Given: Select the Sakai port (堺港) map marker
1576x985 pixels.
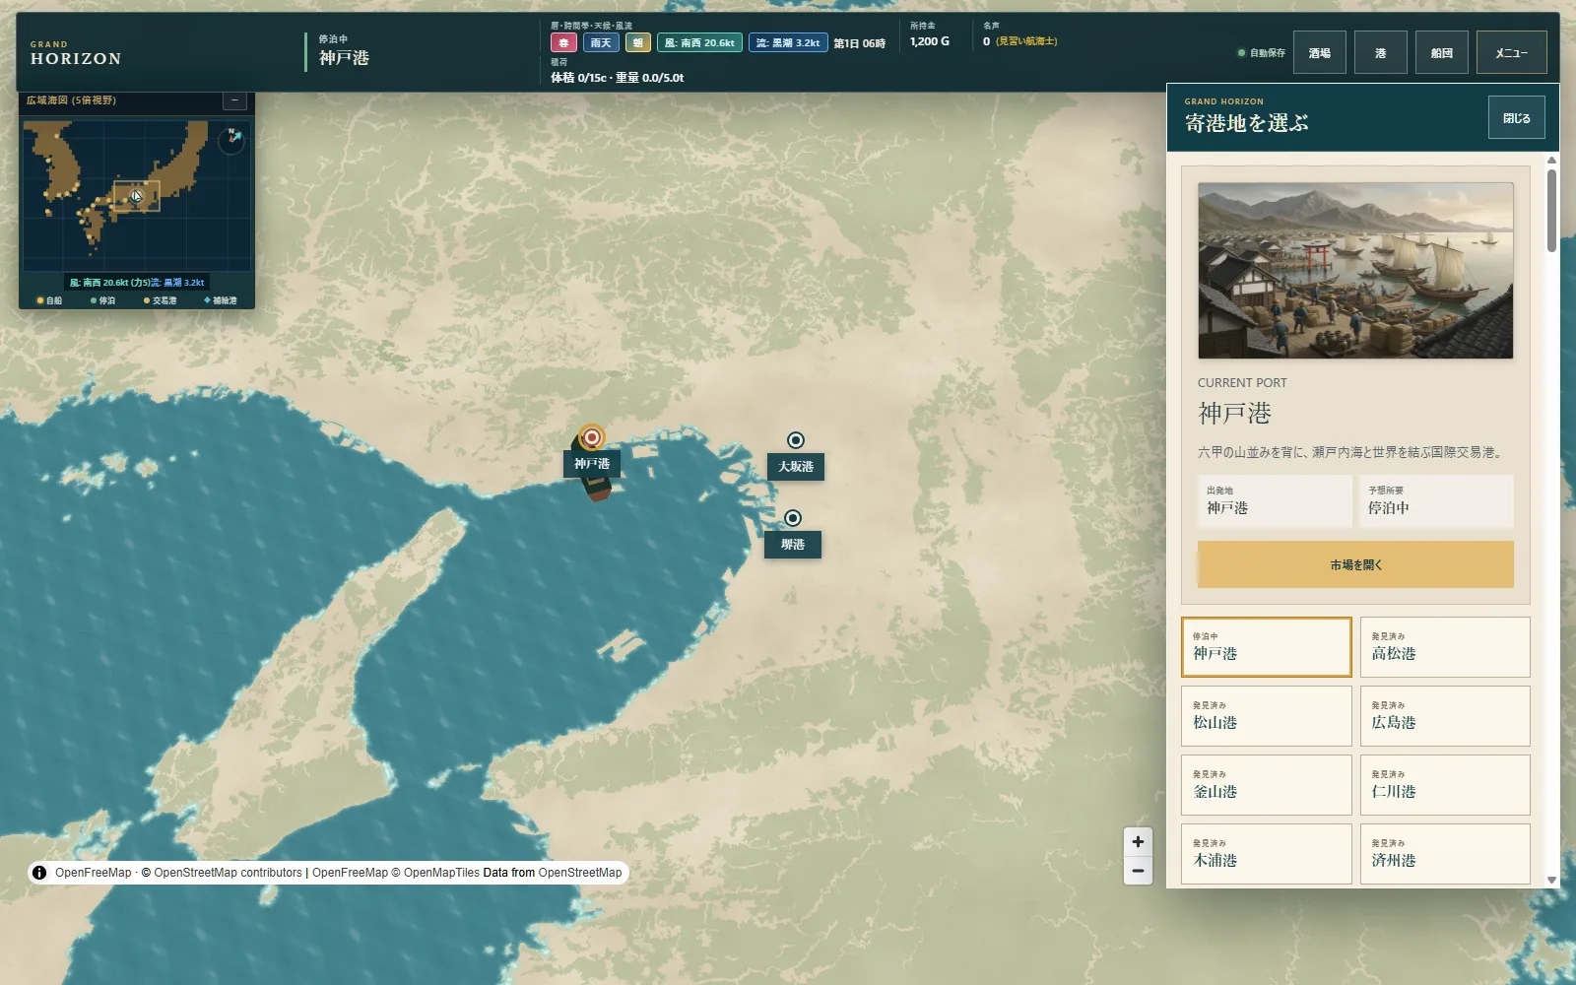Looking at the screenshot, I should click(793, 518).
